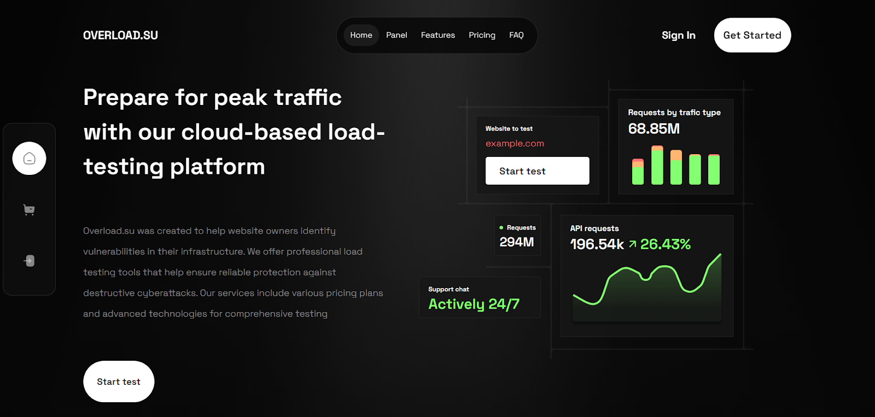875x417 pixels.
Task: Click the API requests heading
Action: (x=594, y=228)
